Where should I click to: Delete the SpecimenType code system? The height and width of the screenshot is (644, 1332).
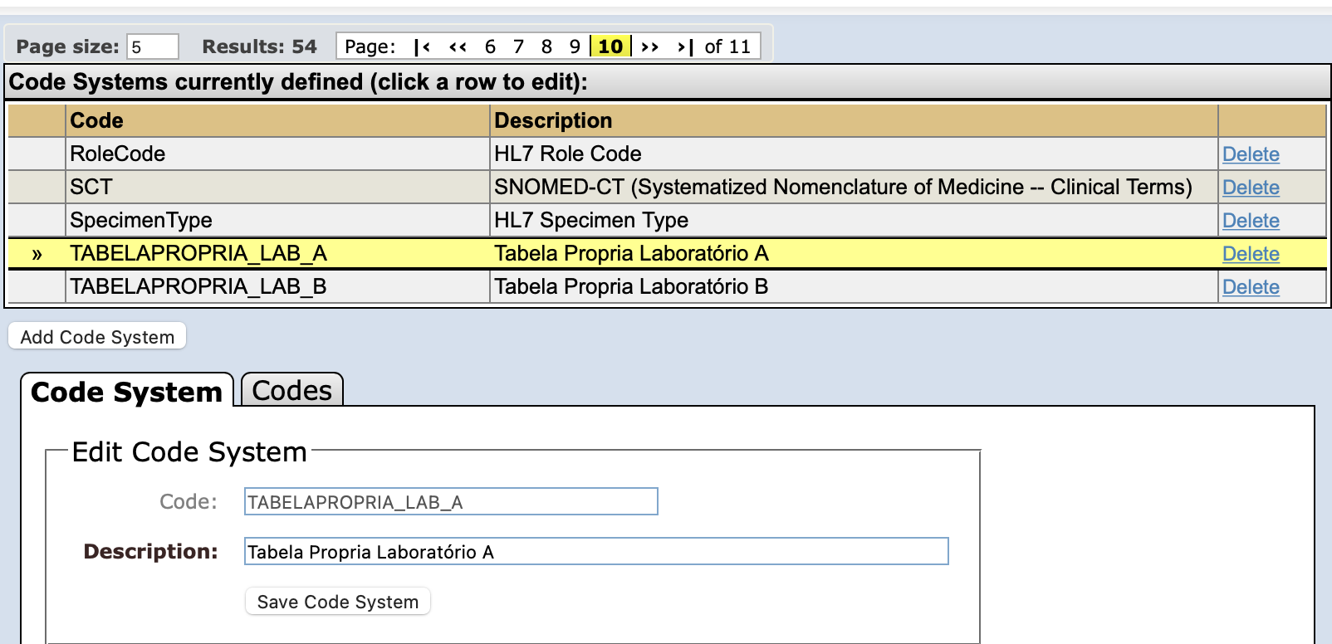1251,221
